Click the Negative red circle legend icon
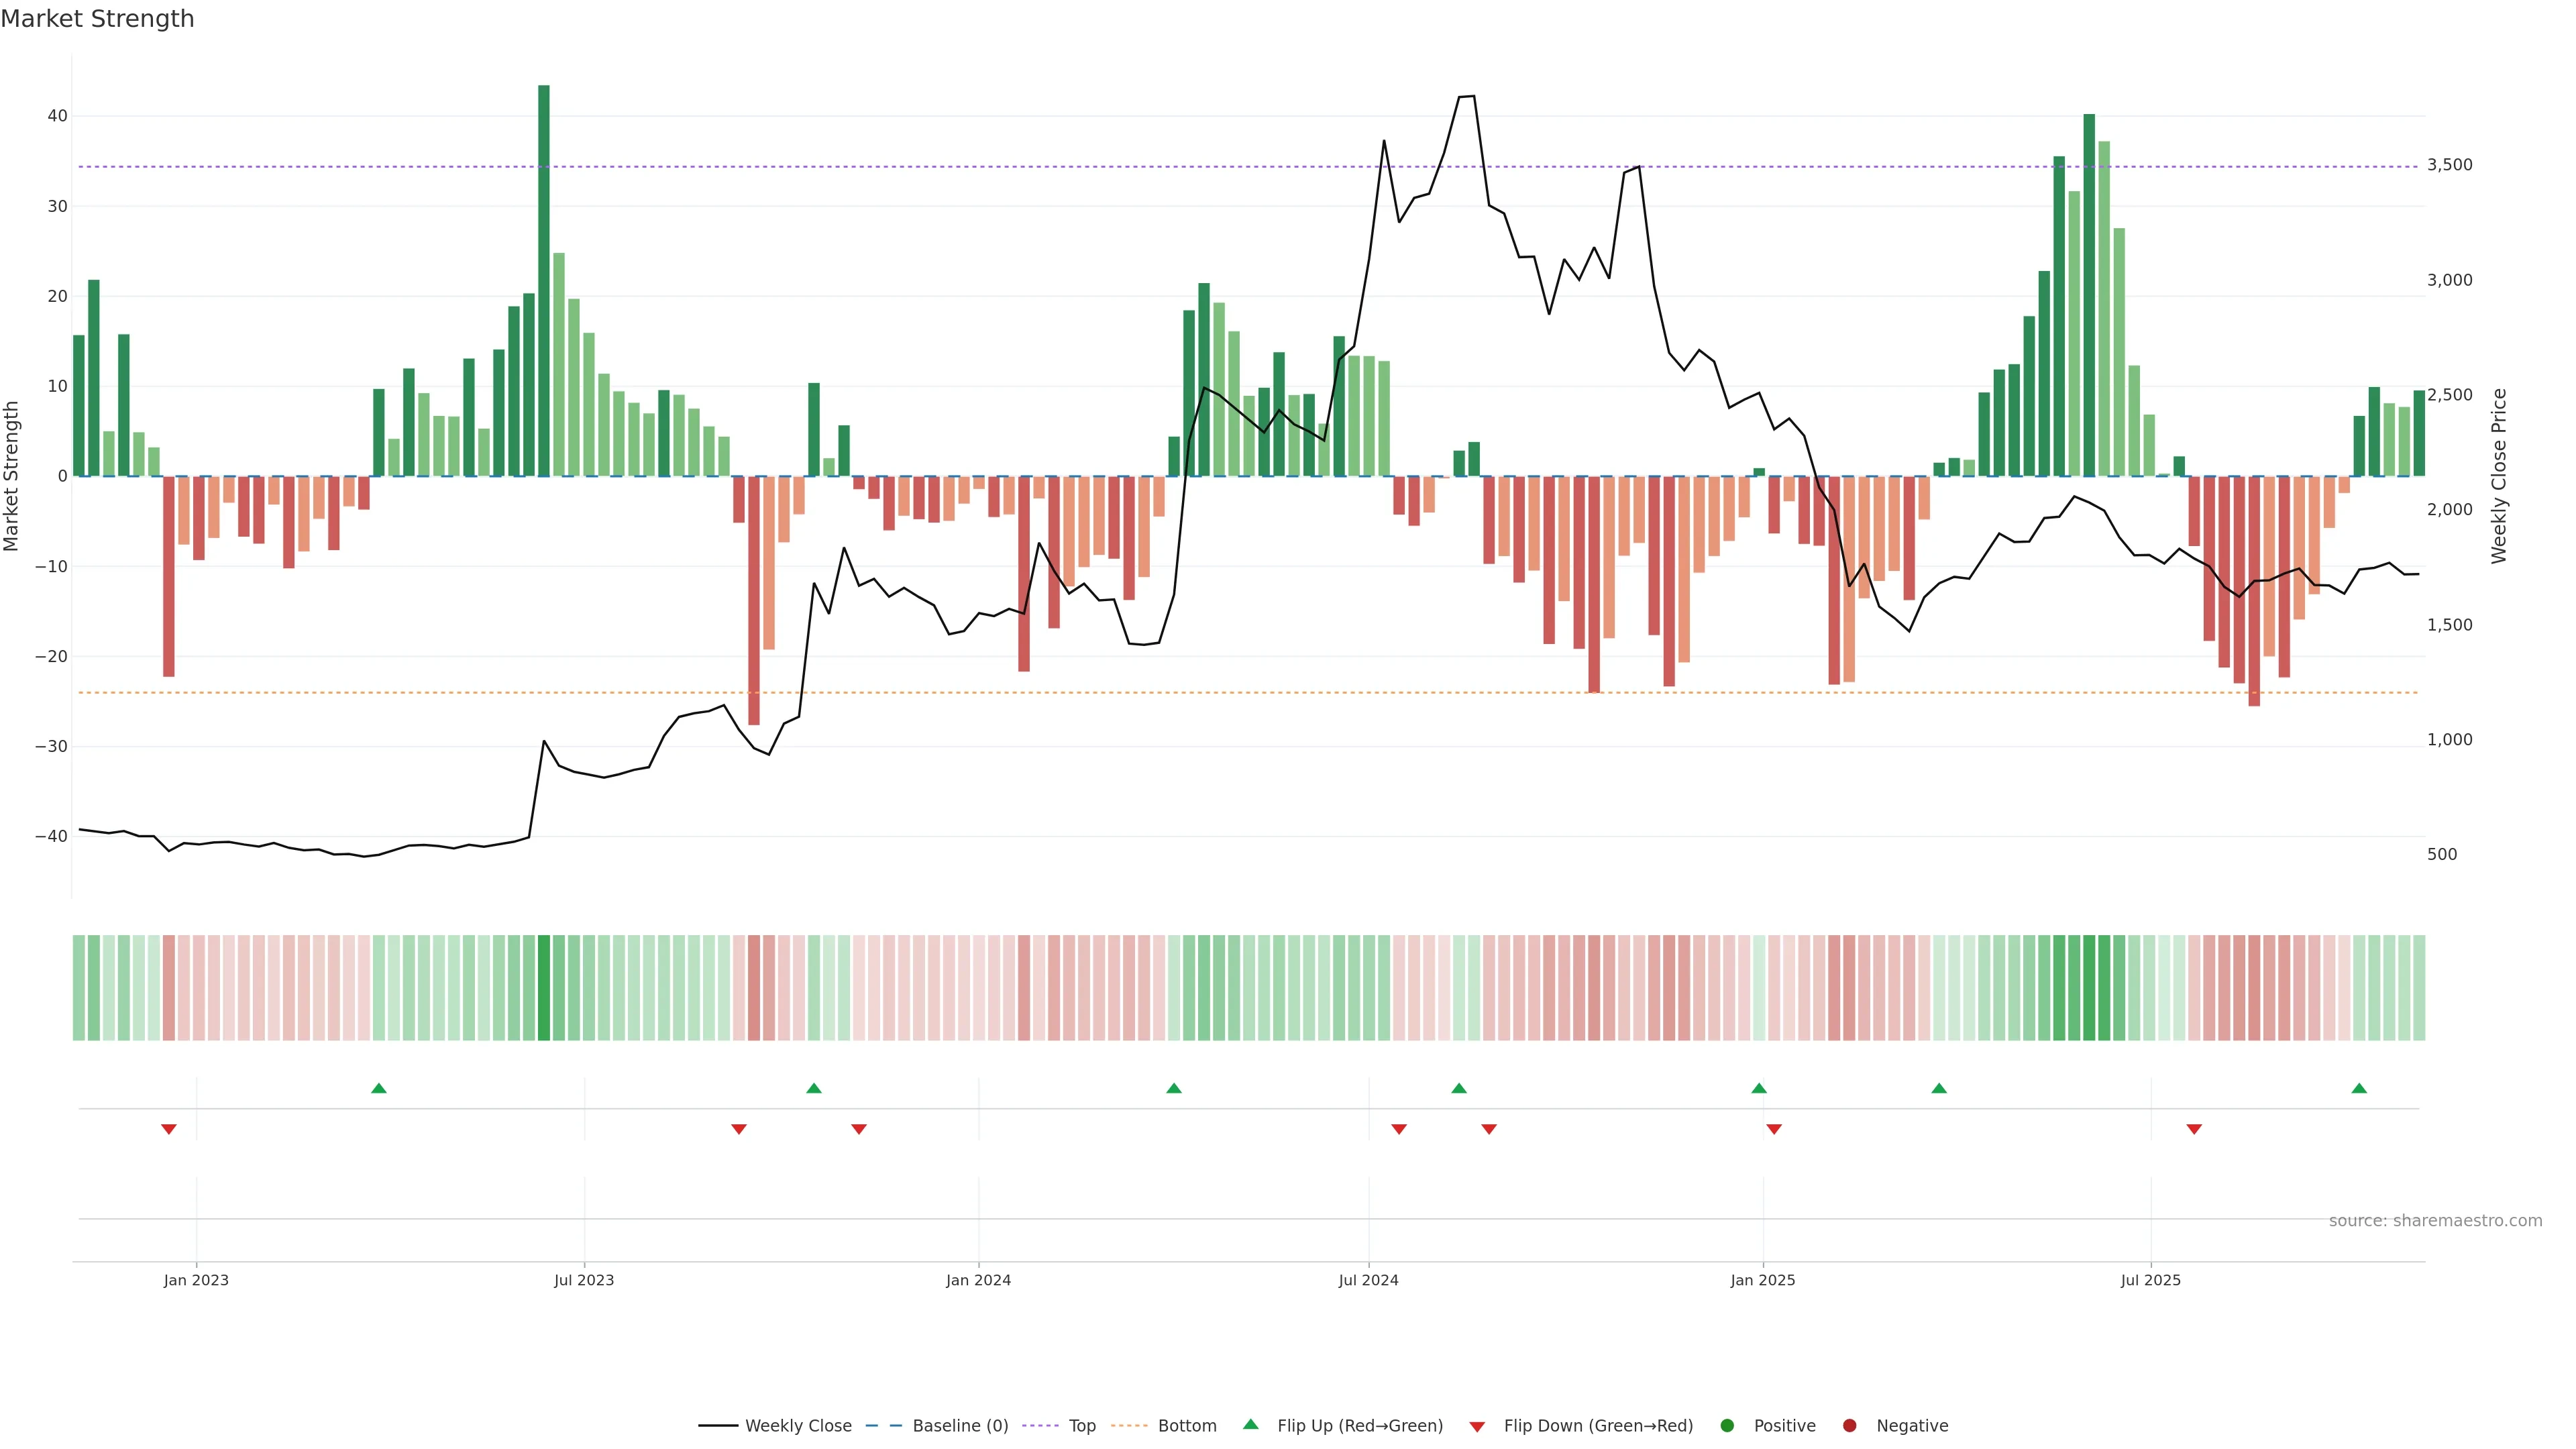The width and height of the screenshot is (2576, 1449). pyautogui.click(x=1849, y=1425)
